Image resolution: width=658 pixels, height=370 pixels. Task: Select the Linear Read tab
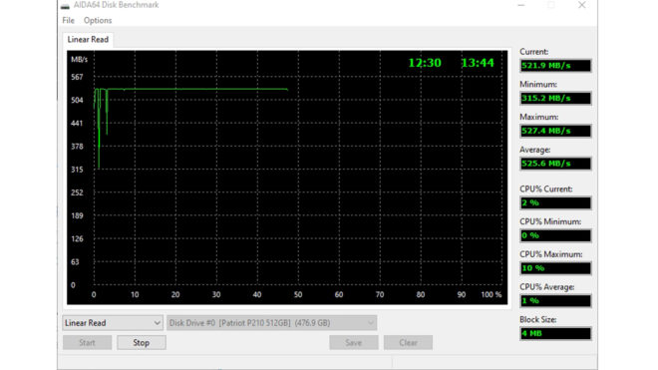coord(88,40)
